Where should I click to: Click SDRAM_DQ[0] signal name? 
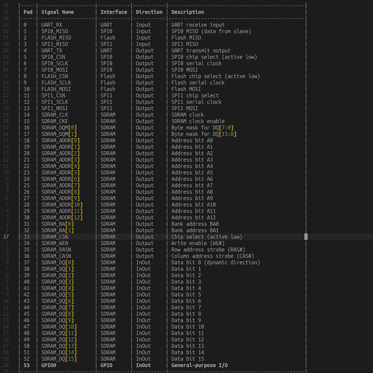click(58, 262)
